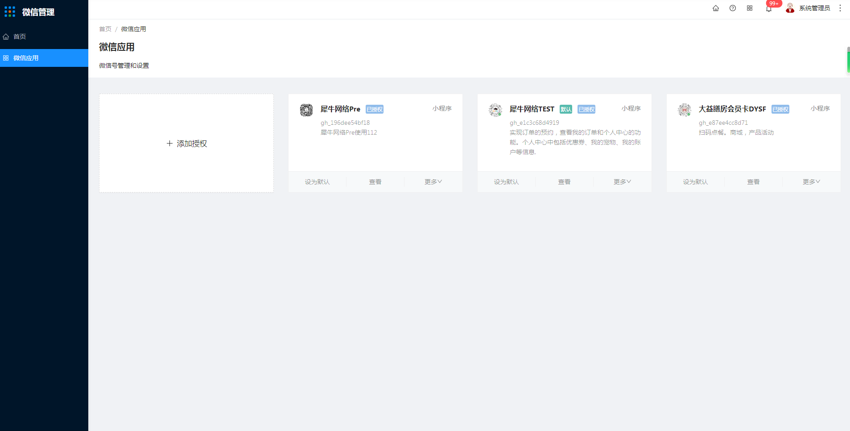Click the 犀牛网络Pre title text
The image size is (850, 431).
[340, 109]
